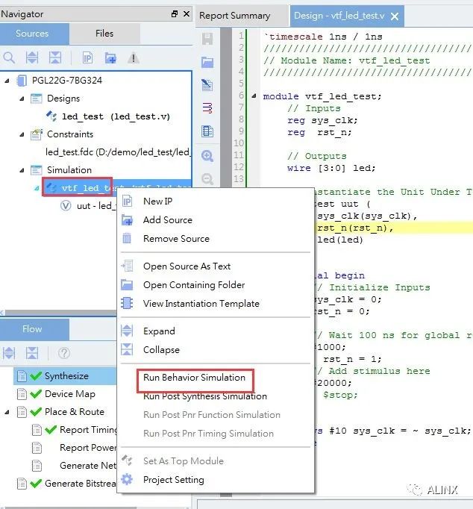Close the Design vtf_led_test.v tab
The width and height of the screenshot is (473, 509).
[395, 16]
